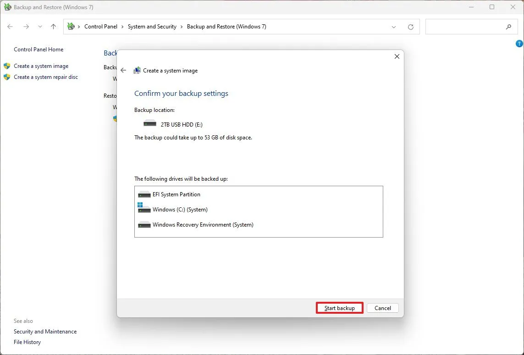Viewport: 524px width, 355px height.
Task: Open the address bar history dropdown chevron
Action: click(393, 27)
